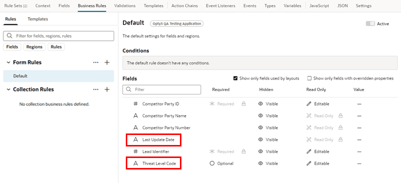Click the number type icon of Competitor Party ID
Image resolution: width=401 pixels, height=183 pixels.
[x=136, y=104]
